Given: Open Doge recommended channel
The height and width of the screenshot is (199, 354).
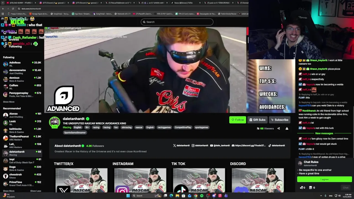Looking at the screenshot, I should [x=22, y=168].
